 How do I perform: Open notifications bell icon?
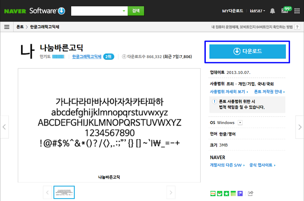click(x=272, y=11)
